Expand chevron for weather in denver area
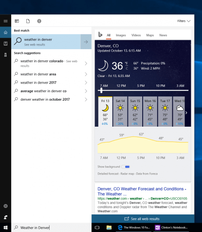The width and height of the screenshot is (202, 232). (x=86, y=74)
